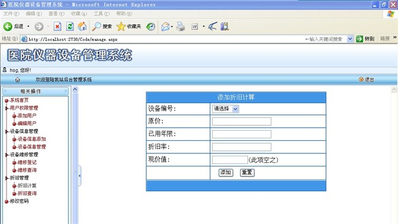Open the 工具(T) menu
This screenshot has width=398, height=224.
102,14
